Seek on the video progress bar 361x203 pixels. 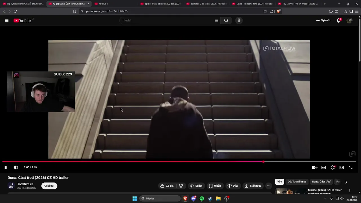[179, 162]
